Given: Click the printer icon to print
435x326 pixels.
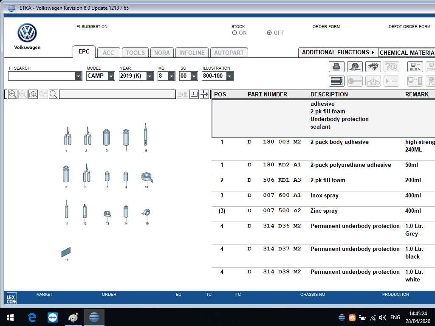Looking at the screenshot, I should (336, 67).
